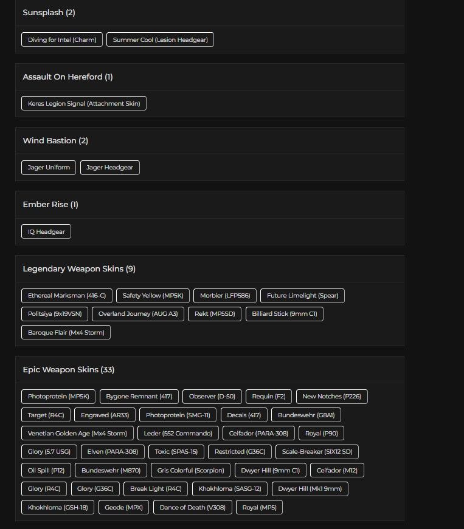Click Khokhloma (SASG-12) tag

[230, 488]
